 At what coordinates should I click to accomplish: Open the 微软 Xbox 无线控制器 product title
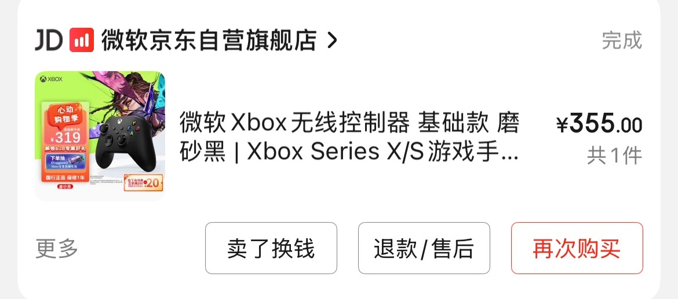pos(349,136)
